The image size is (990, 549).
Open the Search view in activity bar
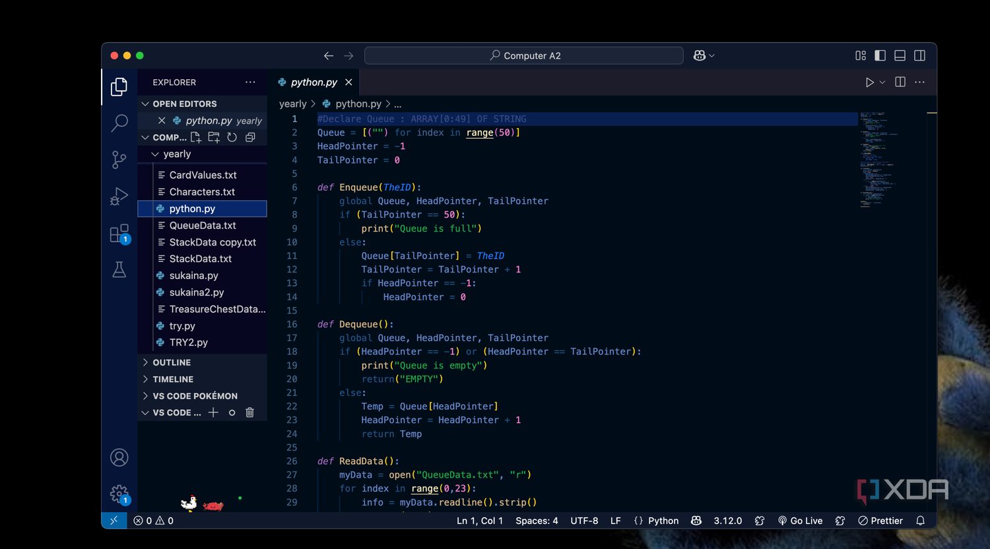point(119,123)
